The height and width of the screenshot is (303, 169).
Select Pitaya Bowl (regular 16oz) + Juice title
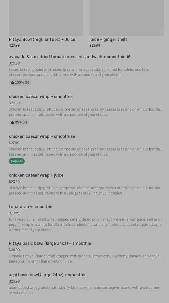42,39
